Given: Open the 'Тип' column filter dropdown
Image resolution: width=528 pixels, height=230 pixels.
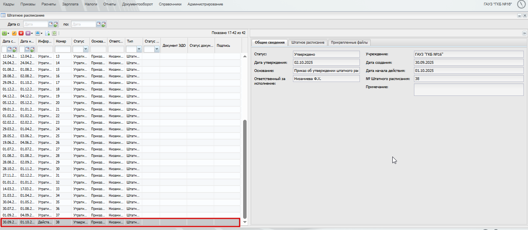Looking at the screenshot, I should [x=139, y=49].
